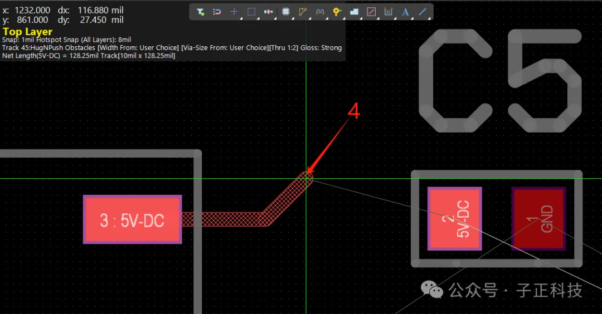Open the Selection Filter tool
The height and width of the screenshot is (314, 602).
[x=200, y=12]
